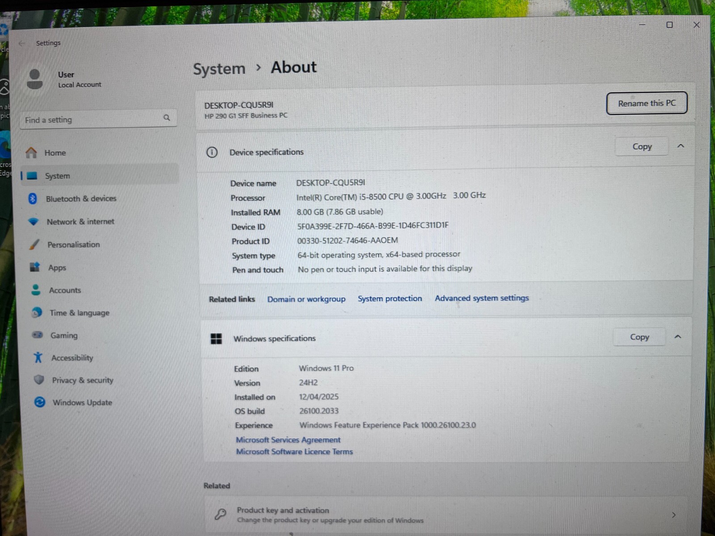Copy the device specifications
The height and width of the screenshot is (536, 715).
(642, 147)
